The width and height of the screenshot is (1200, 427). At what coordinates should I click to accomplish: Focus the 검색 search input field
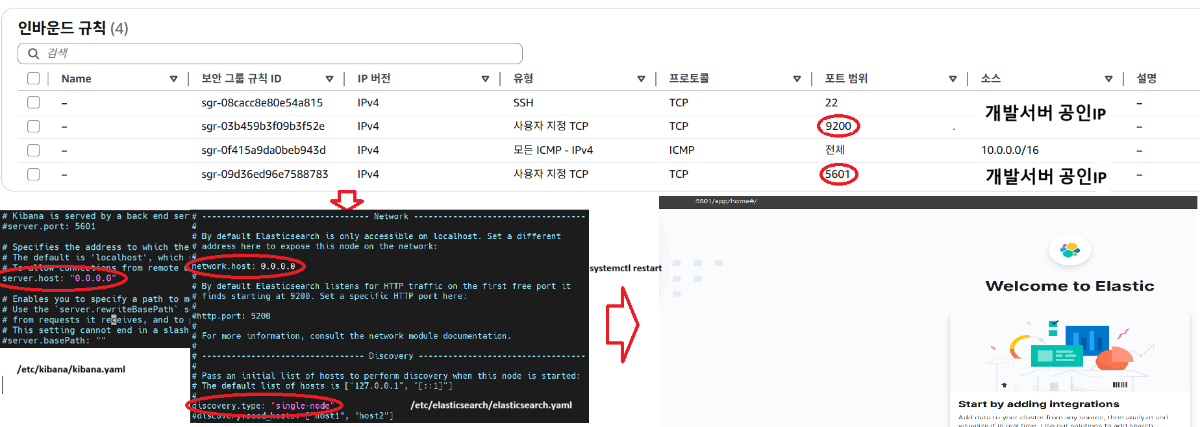279,53
